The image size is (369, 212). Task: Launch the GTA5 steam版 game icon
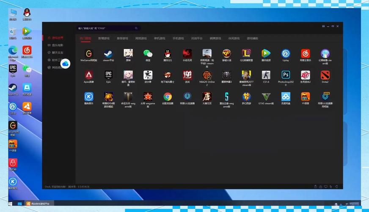(x=266, y=97)
